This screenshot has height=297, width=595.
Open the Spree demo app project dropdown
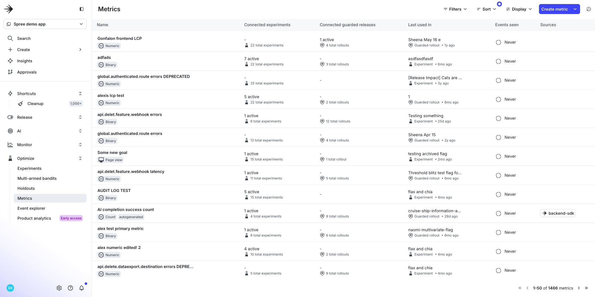point(45,24)
